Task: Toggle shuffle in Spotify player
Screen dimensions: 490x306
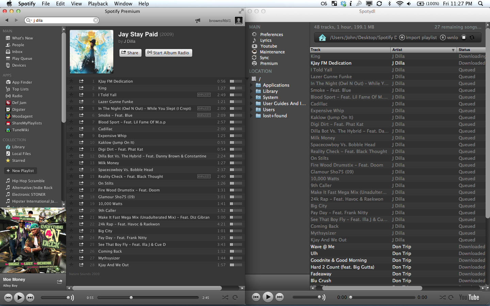Action: 225,297
